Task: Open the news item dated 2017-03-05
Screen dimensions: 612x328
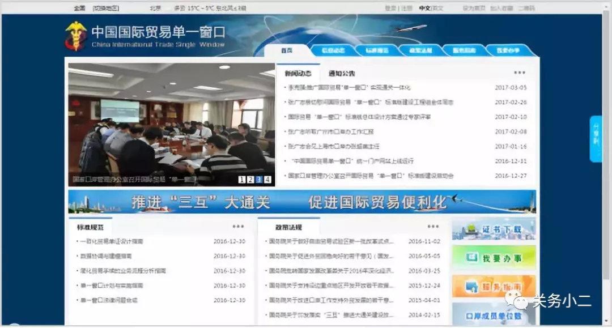Action: click(x=349, y=87)
